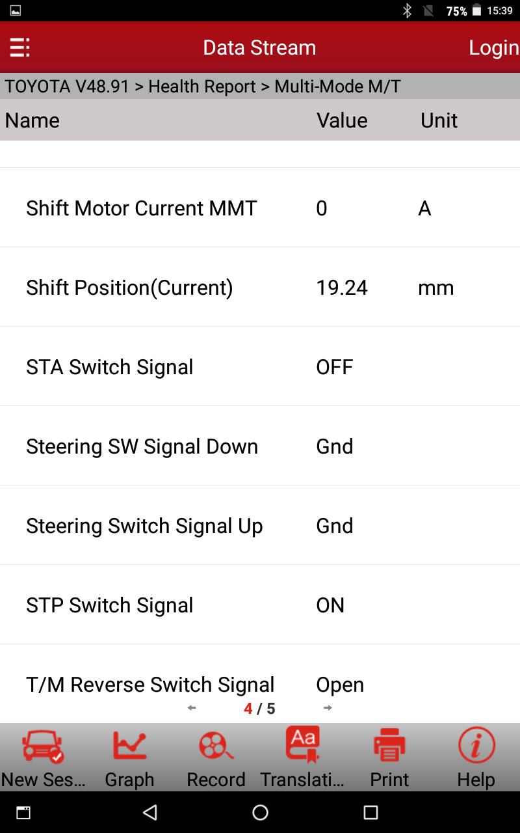Tap the Health Report breadcrumb
The image size is (520, 833).
[x=202, y=87]
